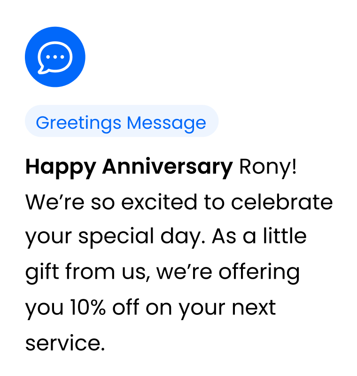Click the final word service
Screen dimensions: 357x376
click(x=65, y=343)
